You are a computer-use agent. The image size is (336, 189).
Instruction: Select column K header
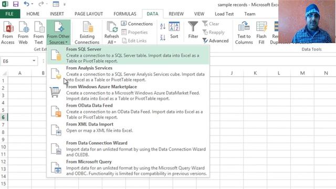(255, 73)
